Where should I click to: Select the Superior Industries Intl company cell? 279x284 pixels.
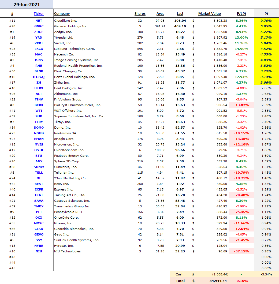(x=92, y=116)
